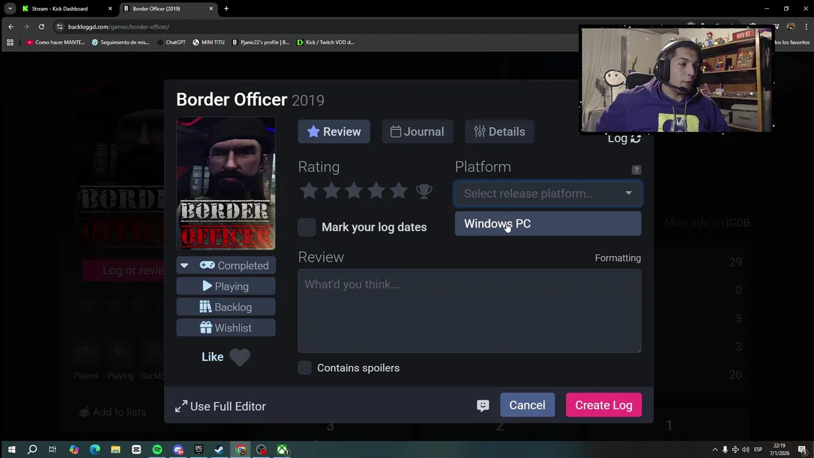Like the game with heart icon
Viewport: 814px width, 458px height.
[x=240, y=357]
